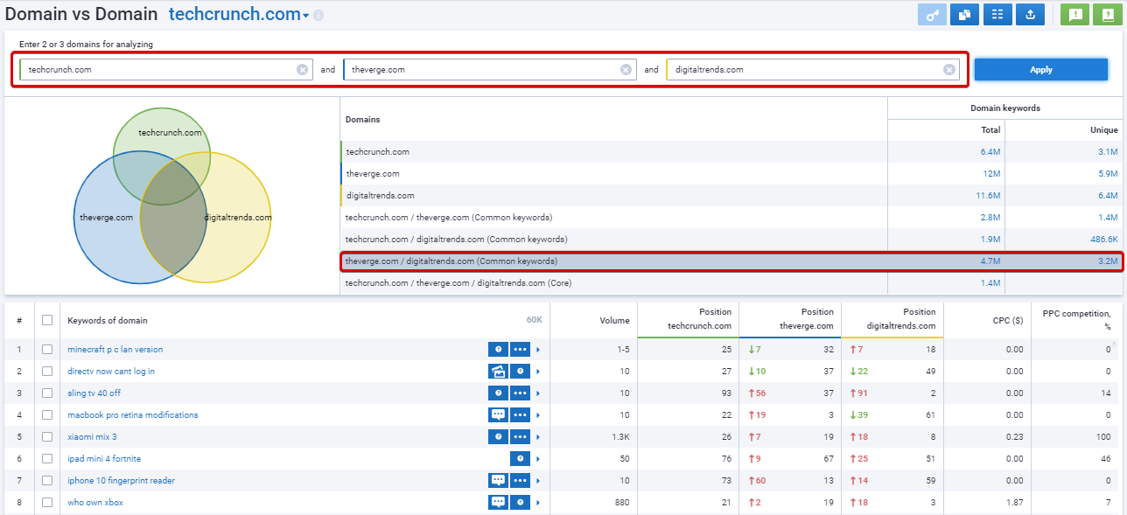
Task: Click the question mark icon for 'xiaomi mix 3'
Action: point(497,436)
